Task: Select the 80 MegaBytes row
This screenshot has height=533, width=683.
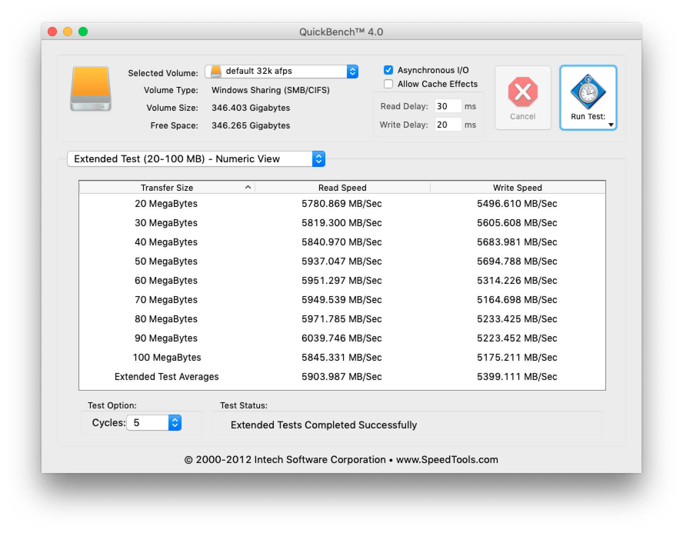Action: (x=342, y=319)
